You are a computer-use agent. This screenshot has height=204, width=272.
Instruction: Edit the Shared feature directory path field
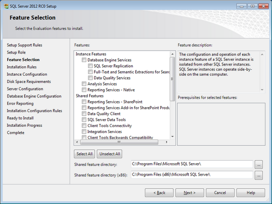pos(192,164)
